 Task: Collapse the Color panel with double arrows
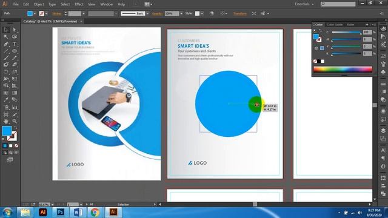(367, 25)
